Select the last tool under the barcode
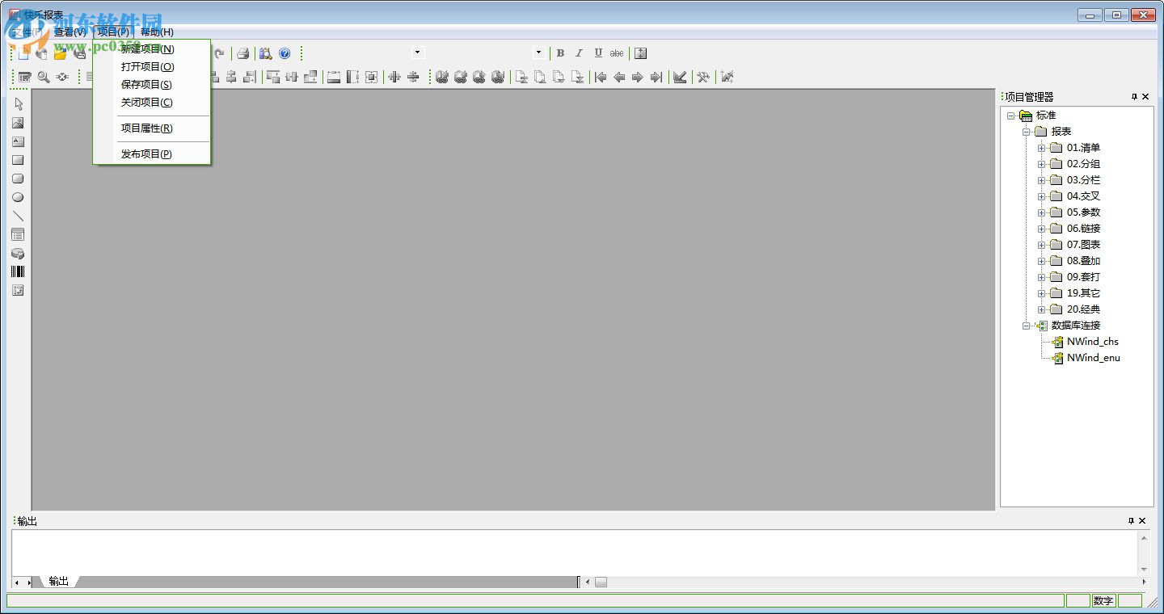The width and height of the screenshot is (1164, 614). 18,290
